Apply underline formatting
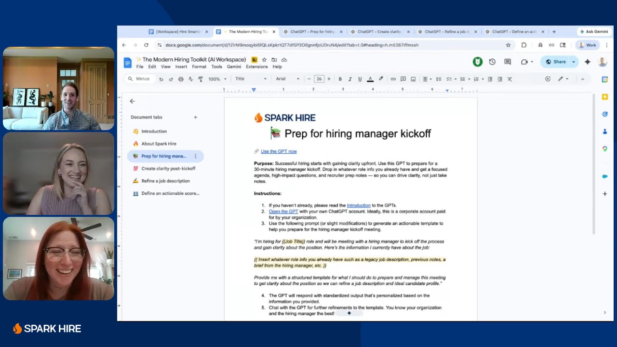Viewport: 617px width, 347px height. (x=360, y=79)
